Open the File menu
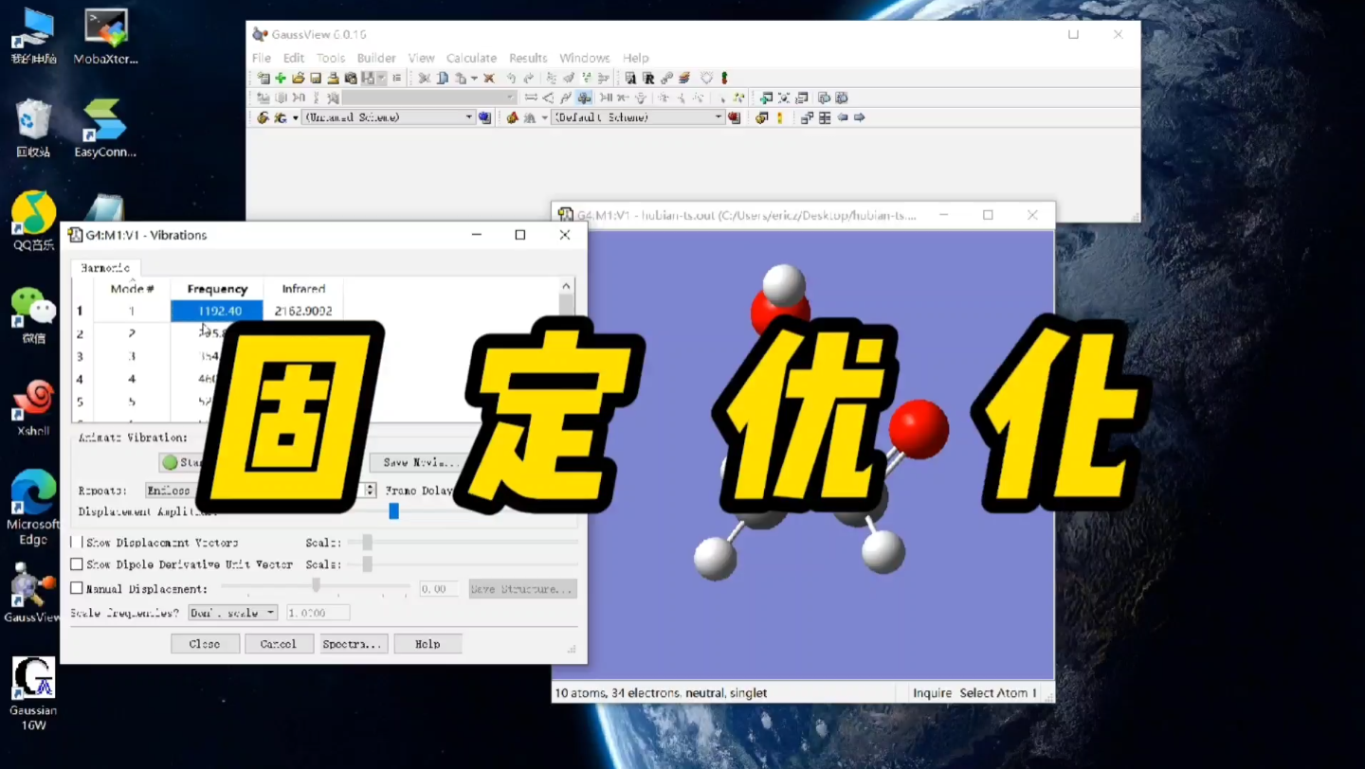 point(262,58)
